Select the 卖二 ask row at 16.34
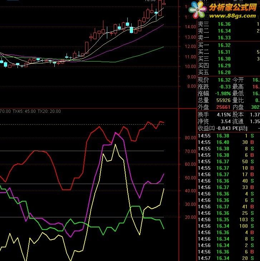 pos(229,31)
